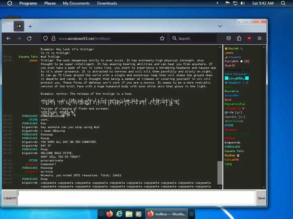View site security padlock info
Image resolution: width=293 pixels, height=219 pixels.
tap(54, 38)
